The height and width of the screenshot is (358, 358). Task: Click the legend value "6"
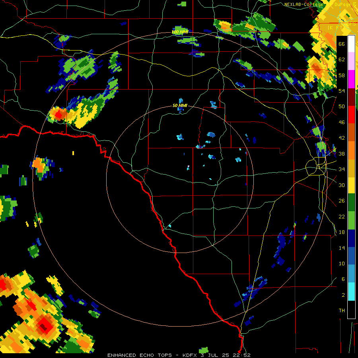(x=343, y=279)
